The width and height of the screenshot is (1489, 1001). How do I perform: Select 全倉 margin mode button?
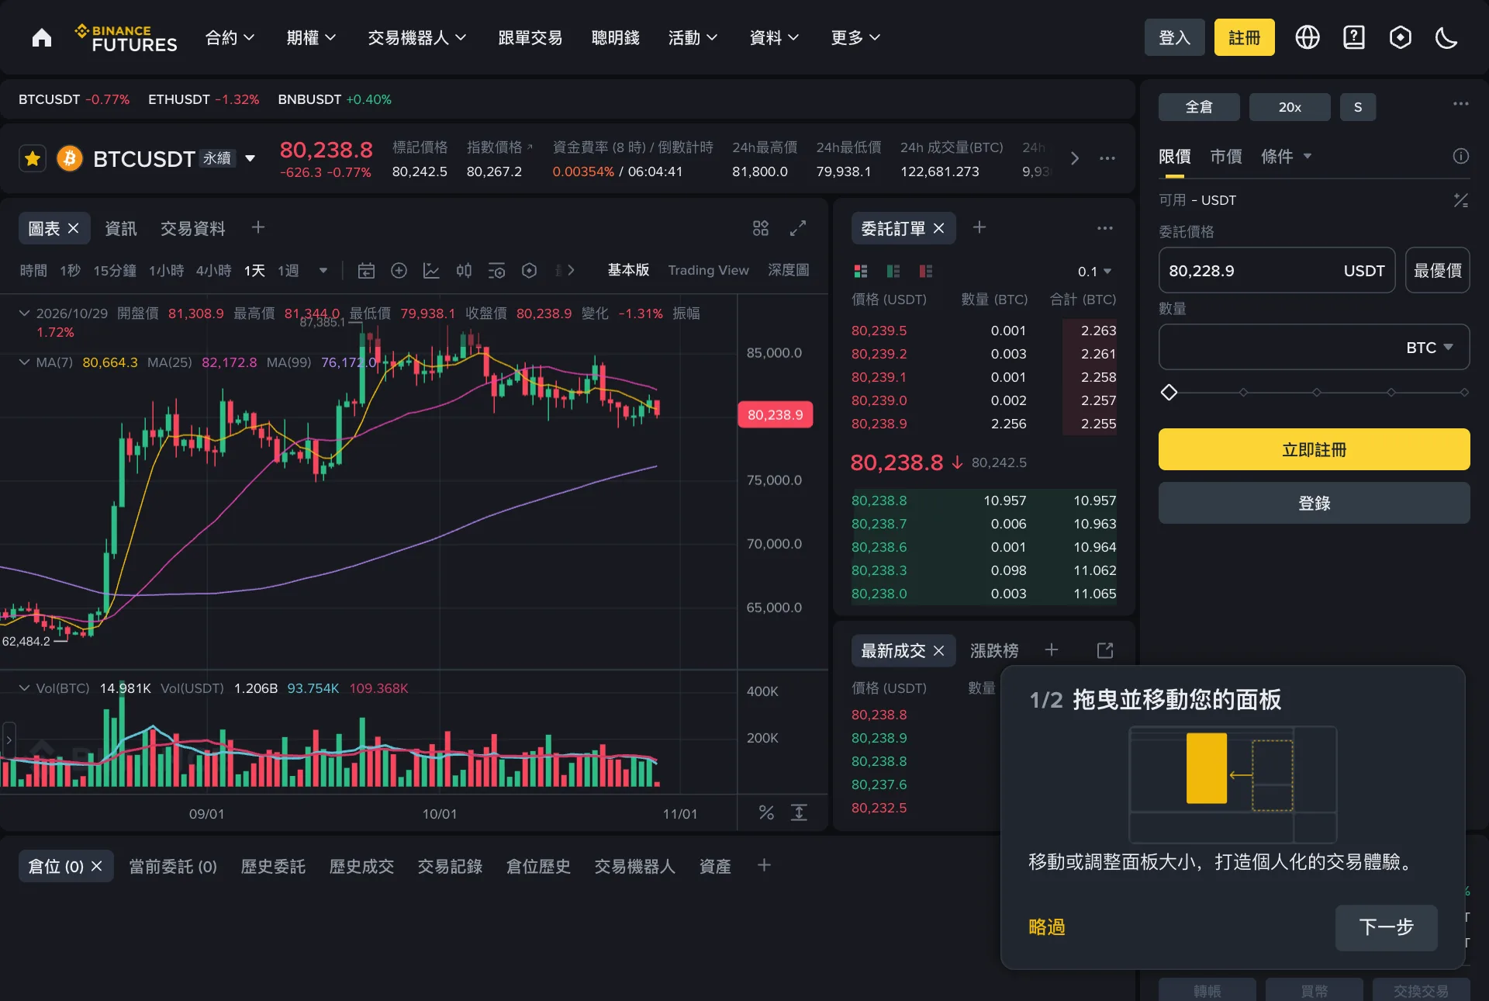(x=1199, y=107)
